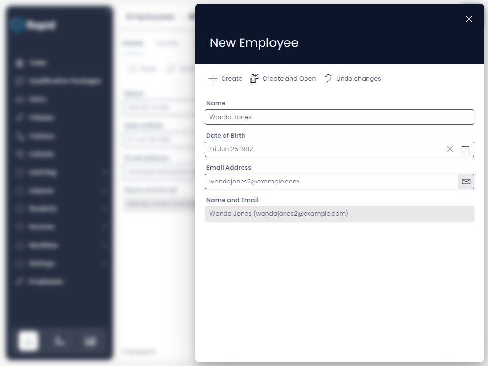The height and width of the screenshot is (366, 488).
Task: Click the plus icon beside Create
Action: tap(213, 79)
